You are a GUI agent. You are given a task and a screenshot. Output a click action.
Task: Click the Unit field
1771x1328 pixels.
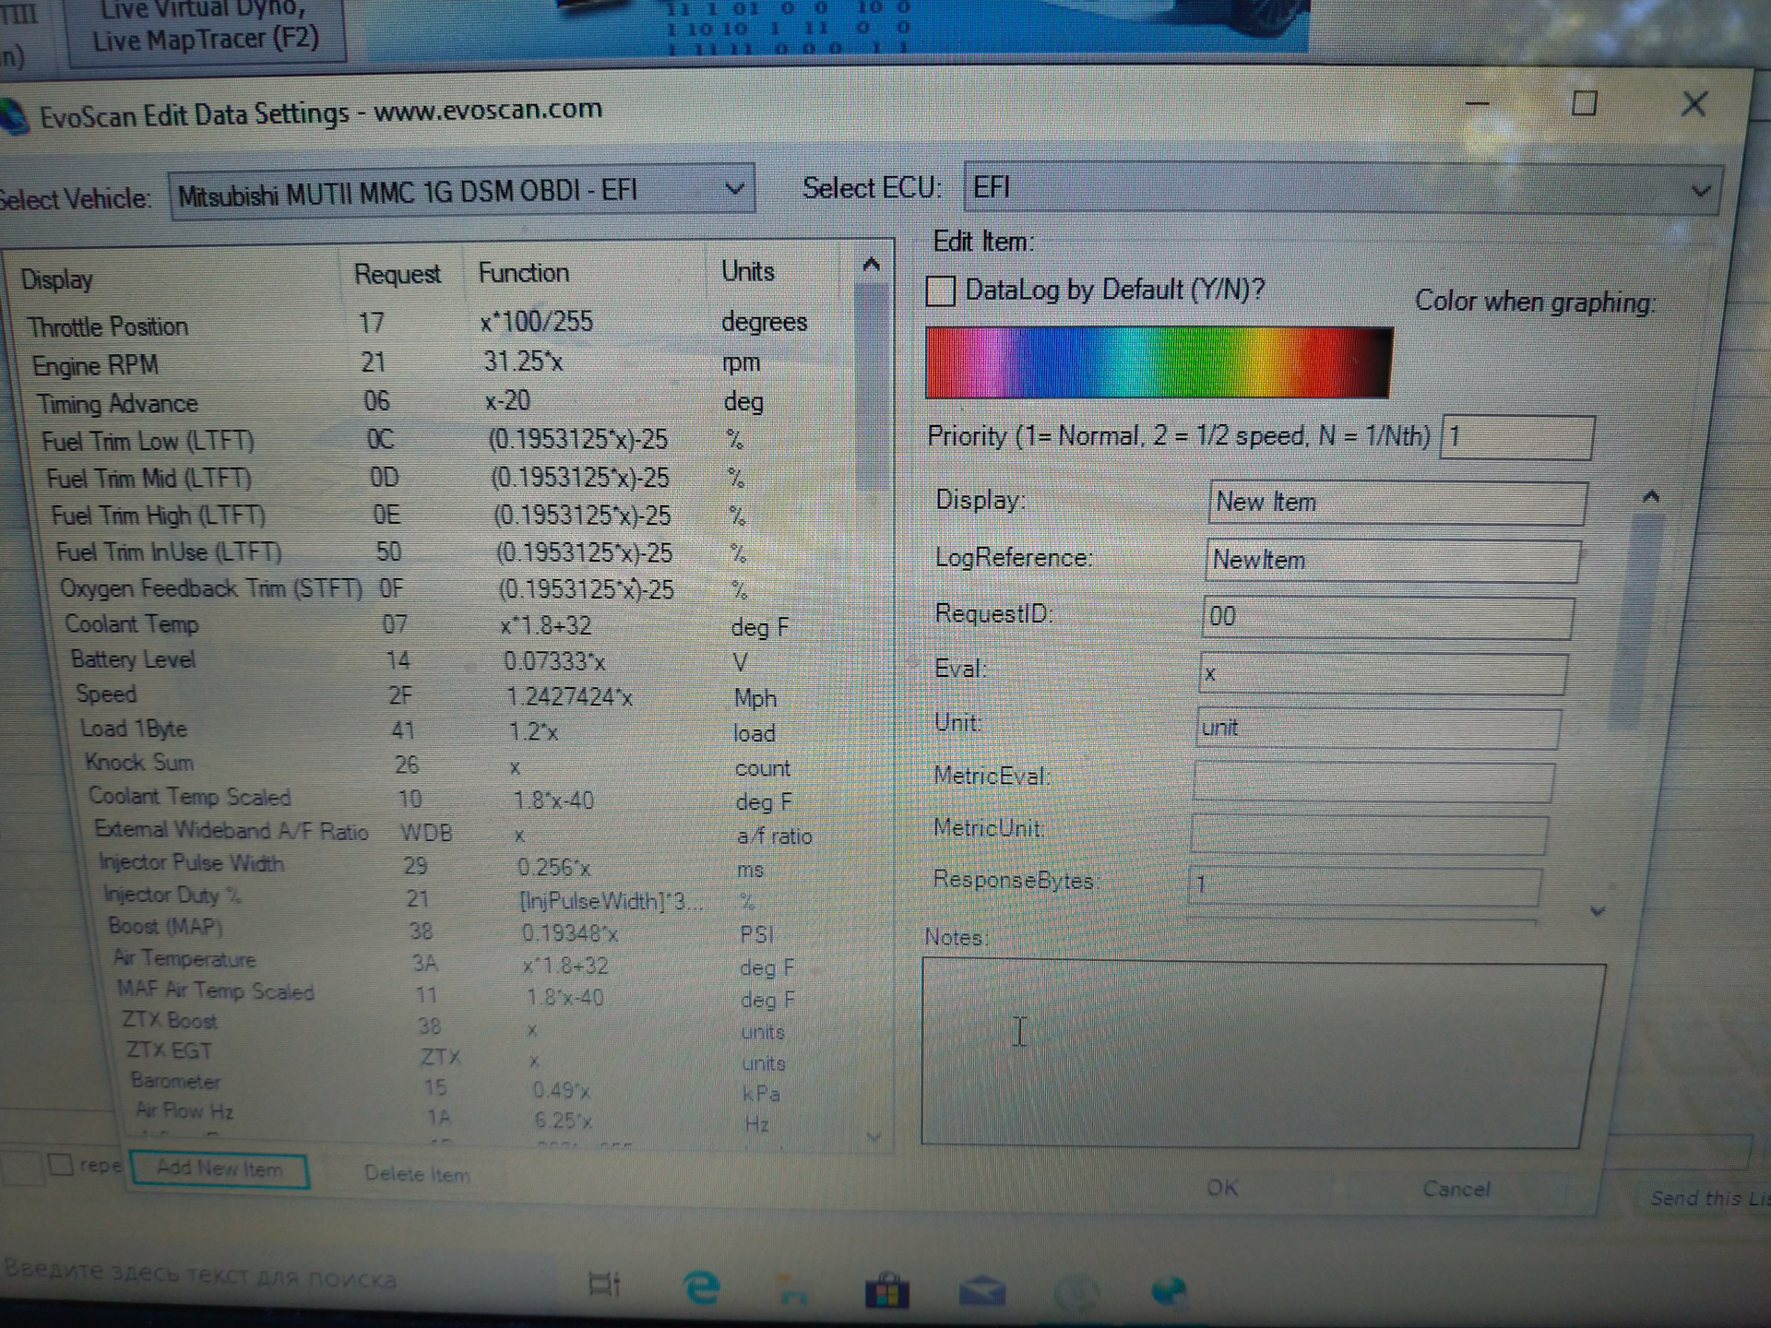click(1378, 728)
